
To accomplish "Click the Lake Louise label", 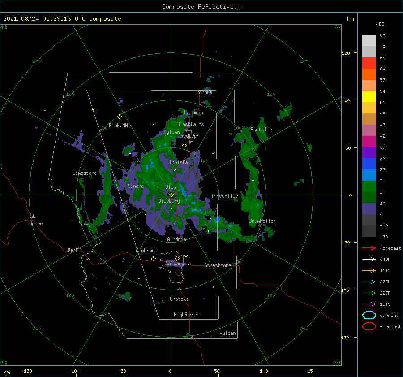I will click(x=34, y=220).
